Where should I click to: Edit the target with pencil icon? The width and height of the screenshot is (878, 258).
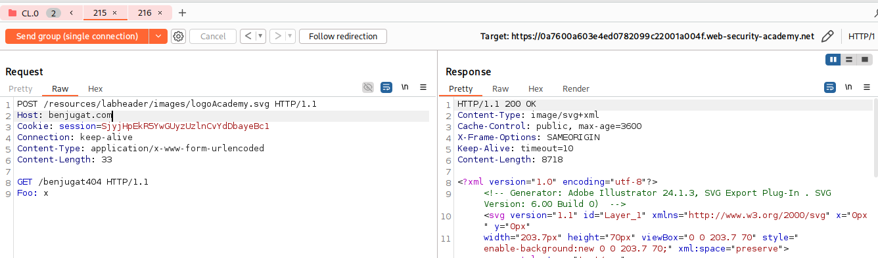828,36
